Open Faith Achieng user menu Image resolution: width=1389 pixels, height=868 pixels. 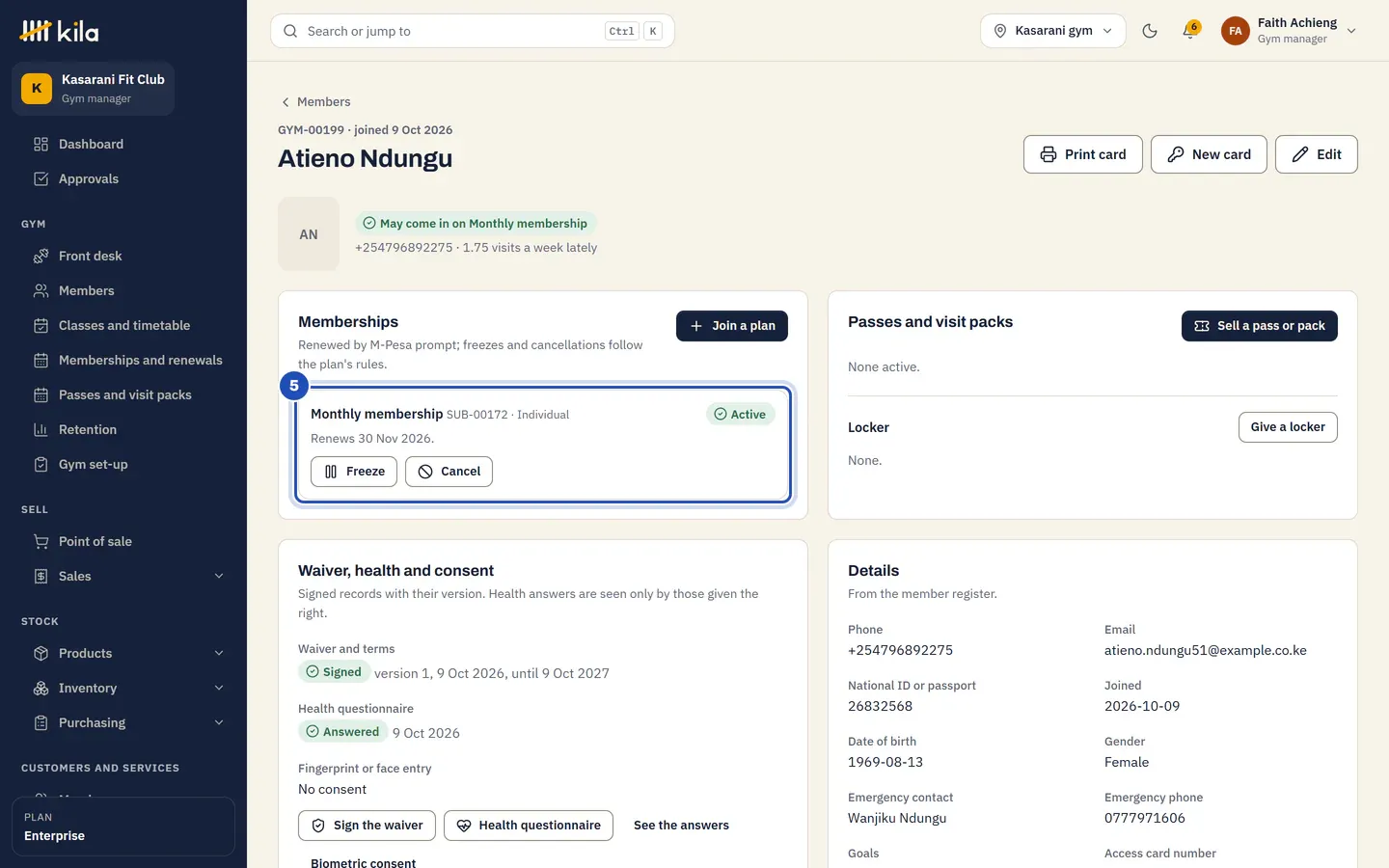tap(1289, 31)
